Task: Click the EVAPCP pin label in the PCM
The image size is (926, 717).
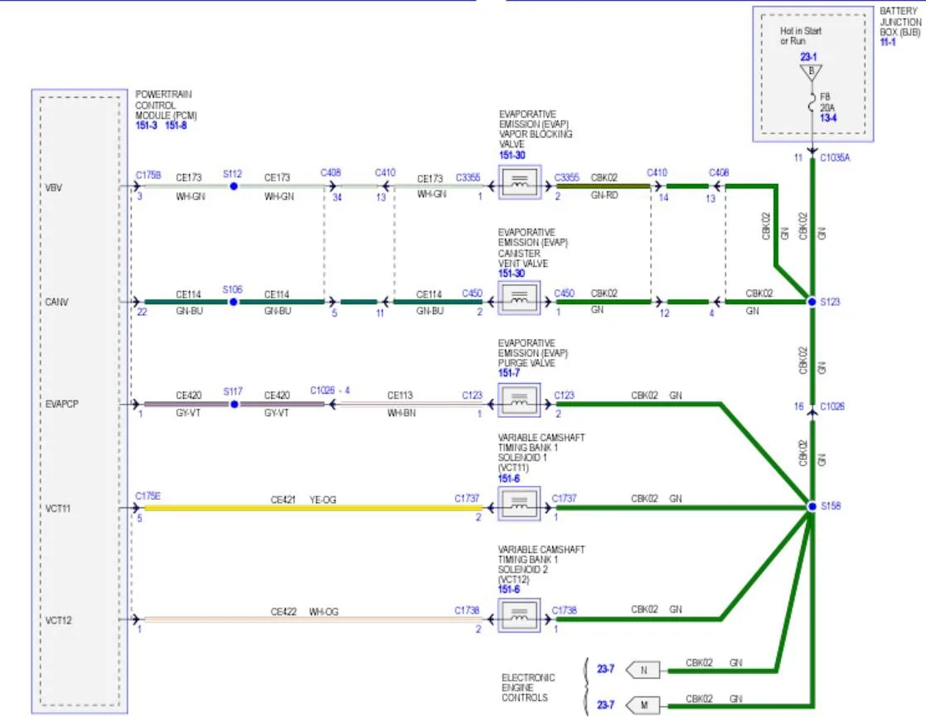Action: [62, 404]
